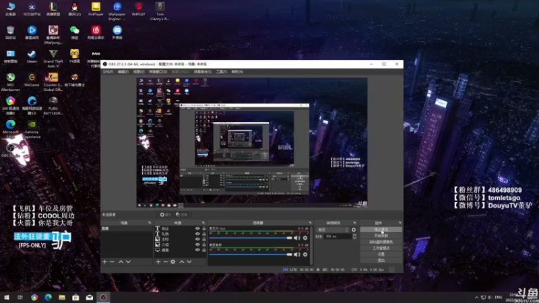Pop out the 控件 dock panel
This screenshot has width=539, height=303.
(400, 223)
